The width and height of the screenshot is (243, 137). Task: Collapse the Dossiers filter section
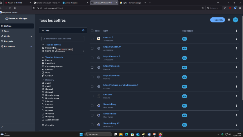coord(43,80)
